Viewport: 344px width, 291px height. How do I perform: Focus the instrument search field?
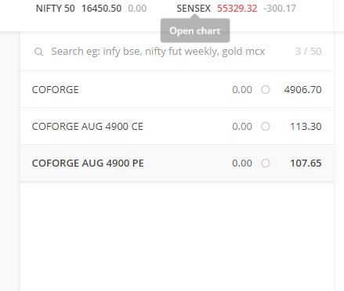158,52
